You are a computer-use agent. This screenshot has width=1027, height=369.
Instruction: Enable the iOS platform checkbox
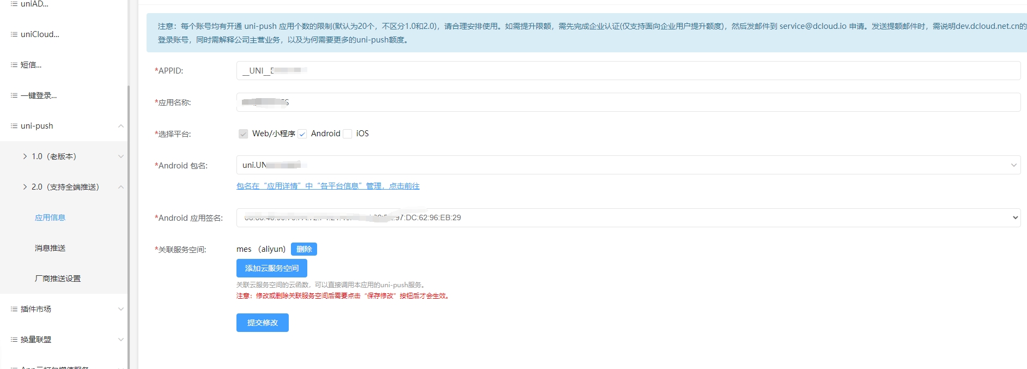tap(347, 134)
